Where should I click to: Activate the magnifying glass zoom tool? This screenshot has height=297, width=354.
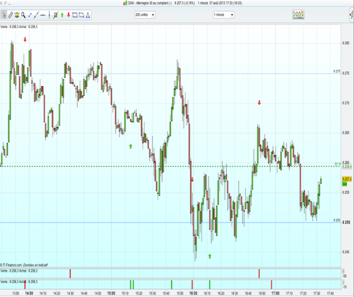tap(23, 15)
